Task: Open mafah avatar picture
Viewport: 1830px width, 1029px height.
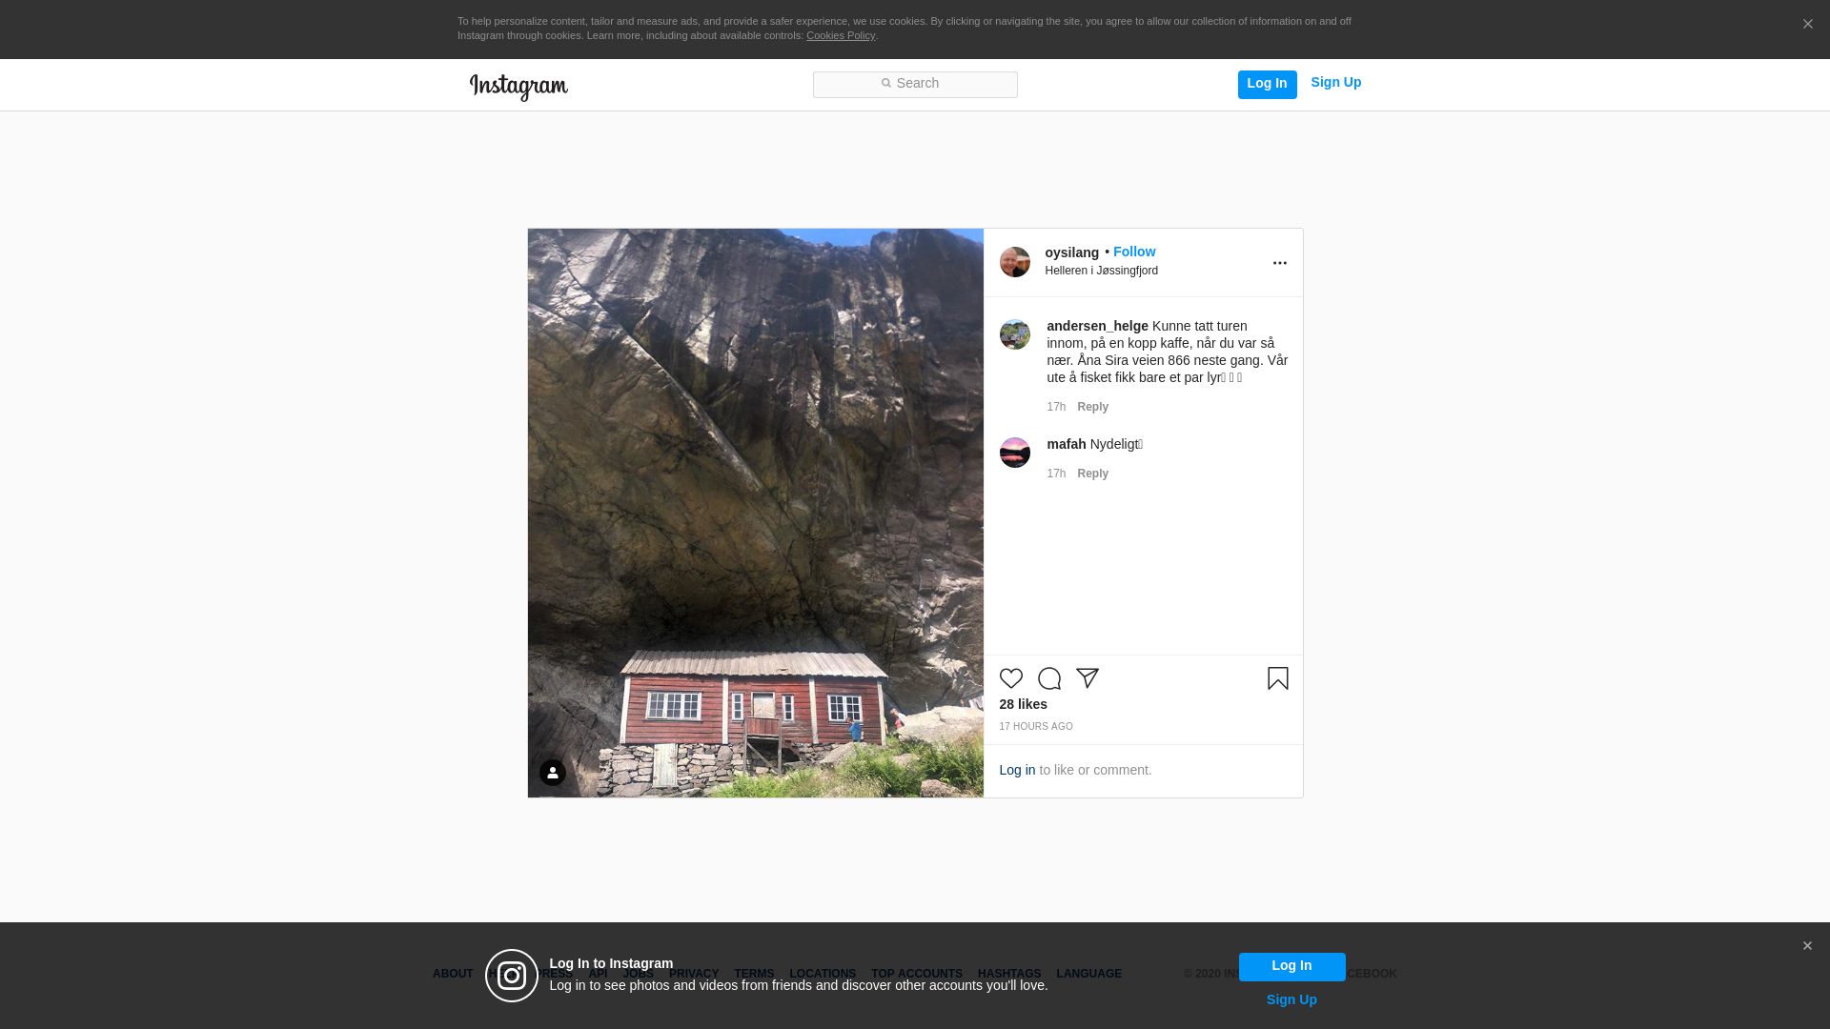Action: click(x=1014, y=453)
